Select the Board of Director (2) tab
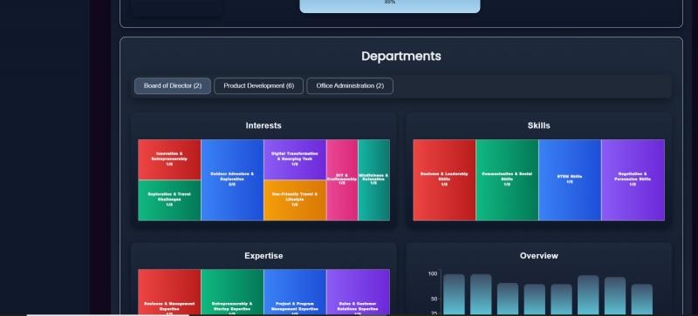The height and width of the screenshot is (316, 698). pyautogui.click(x=172, y=86)
